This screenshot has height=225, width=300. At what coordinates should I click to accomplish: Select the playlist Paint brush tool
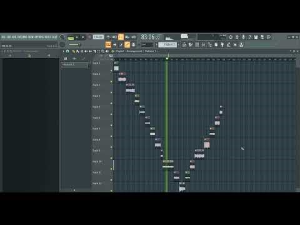(x=77, y=51)
